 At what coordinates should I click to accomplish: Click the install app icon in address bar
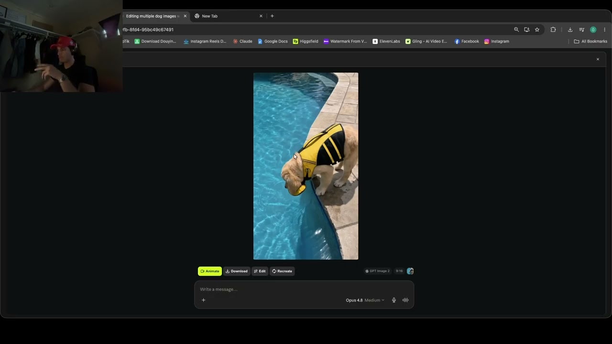pos(527,30)
